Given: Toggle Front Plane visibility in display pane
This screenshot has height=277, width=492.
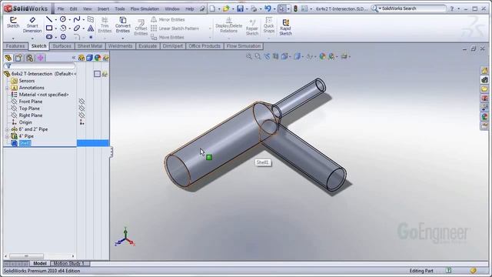Looking at the screenshot, I should click(x=81, y=102).
